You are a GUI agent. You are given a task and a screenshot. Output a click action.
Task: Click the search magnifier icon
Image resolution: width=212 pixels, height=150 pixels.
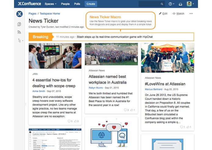pos(162,4)
